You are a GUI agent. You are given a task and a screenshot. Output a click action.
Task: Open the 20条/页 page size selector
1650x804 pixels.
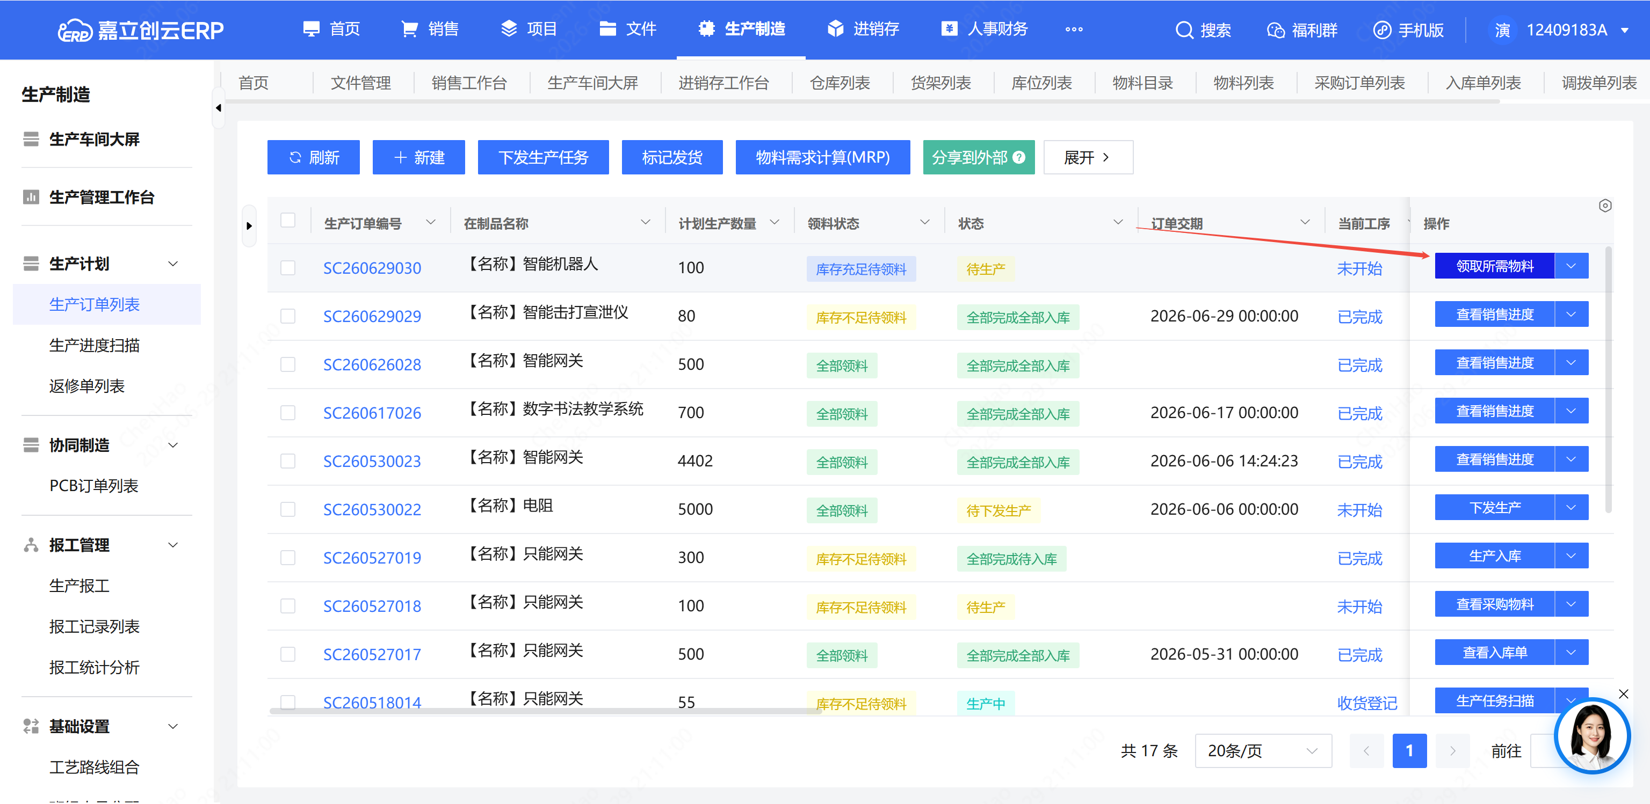1263,751
